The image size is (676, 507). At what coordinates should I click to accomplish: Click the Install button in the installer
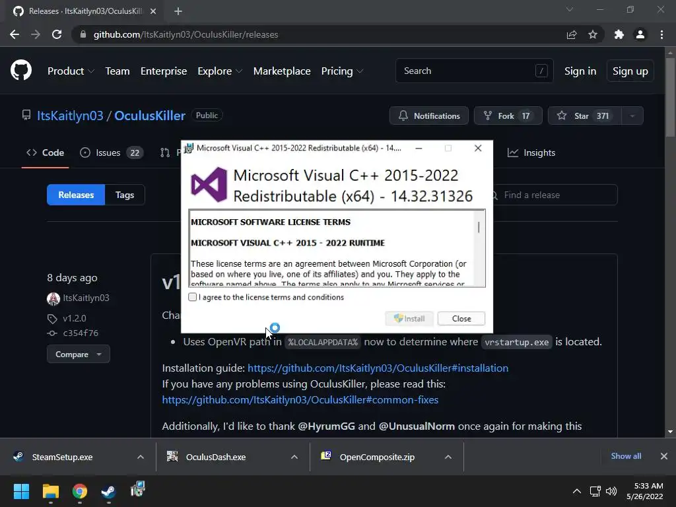coord(409,319)
